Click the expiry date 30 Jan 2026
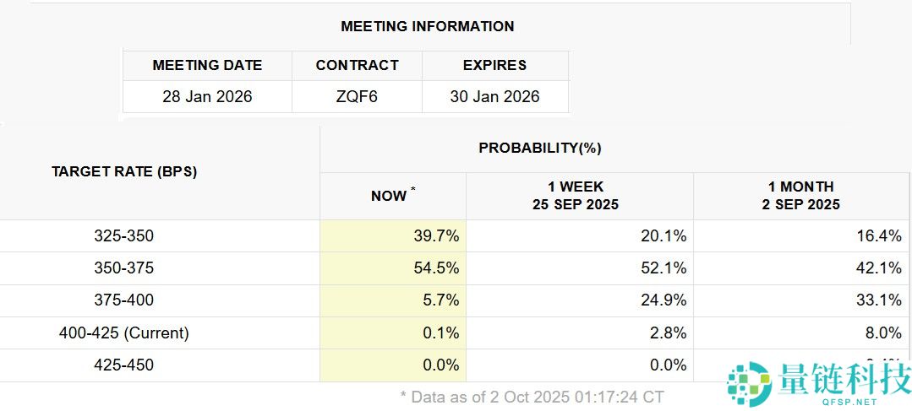This screenshot has width=912, height=411. (x=494, y=96)
